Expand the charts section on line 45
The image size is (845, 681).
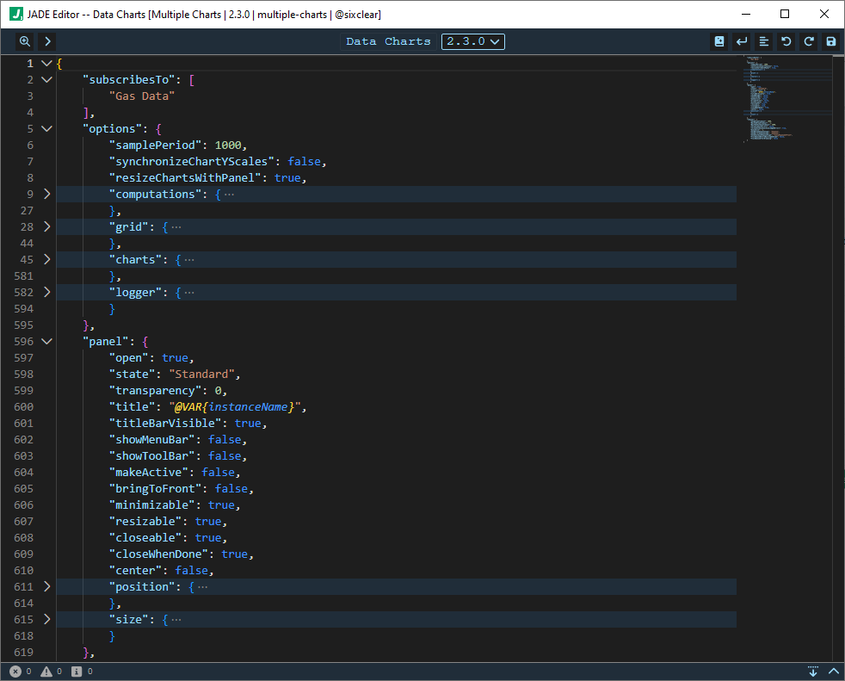click(47, 259)
